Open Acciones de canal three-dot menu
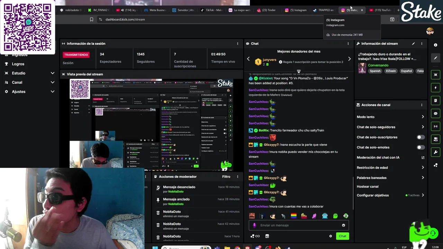Viewport: 443px width, 249px height. pos(422,105)
